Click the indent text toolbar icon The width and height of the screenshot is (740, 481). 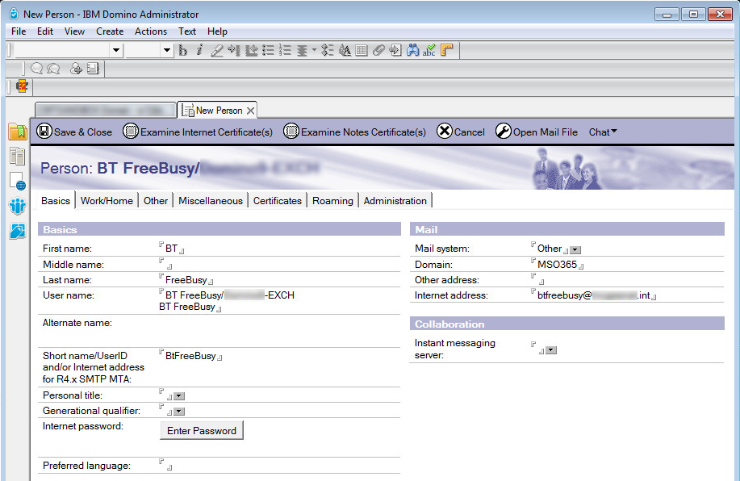[x=233, y=50]
